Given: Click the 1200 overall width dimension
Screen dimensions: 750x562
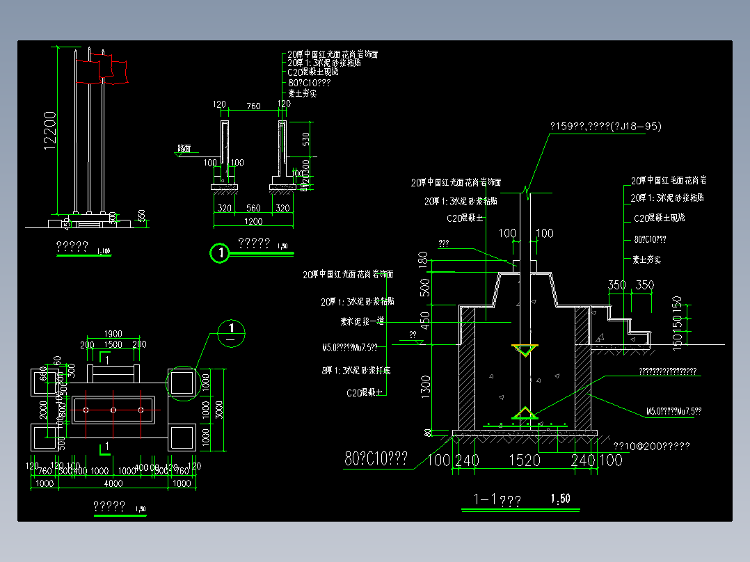Looking at the screenshot, I should click(253, 221).
